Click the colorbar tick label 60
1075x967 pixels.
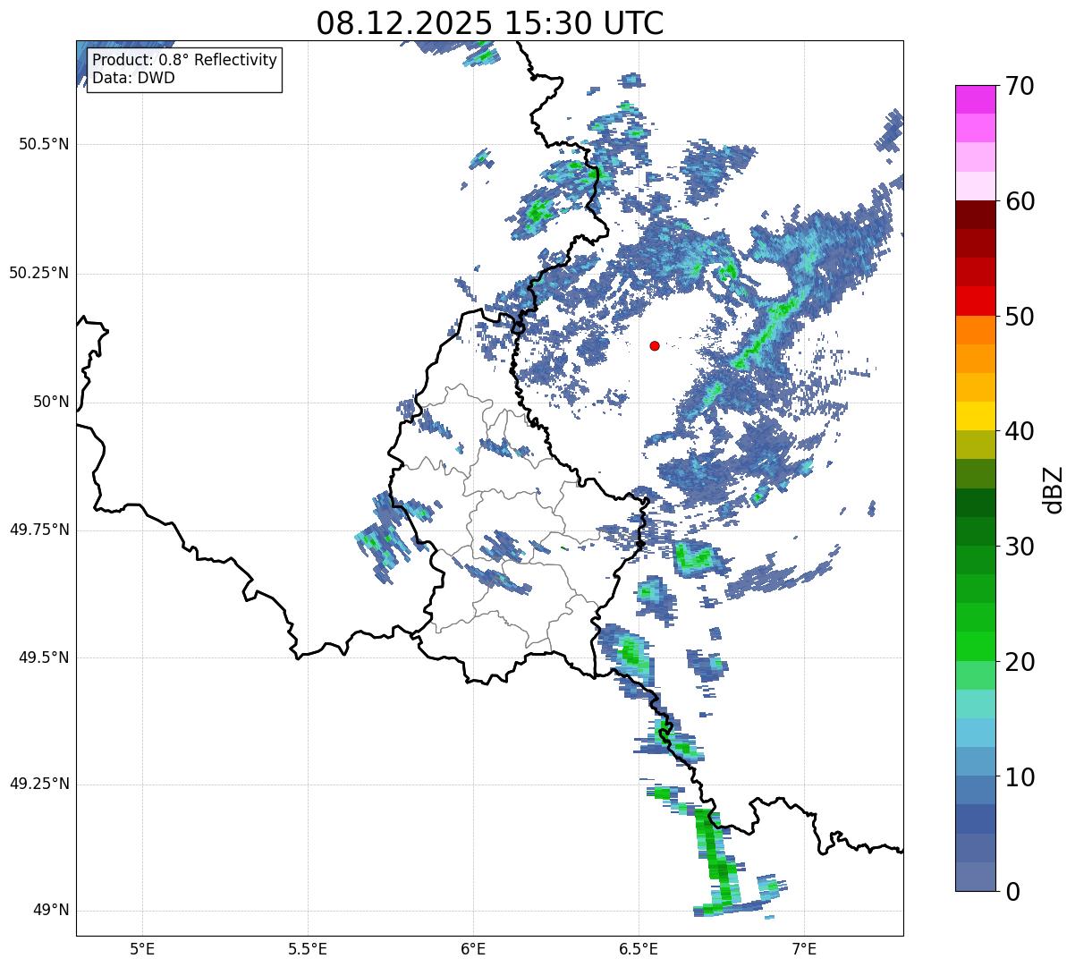coord(1020,201)
